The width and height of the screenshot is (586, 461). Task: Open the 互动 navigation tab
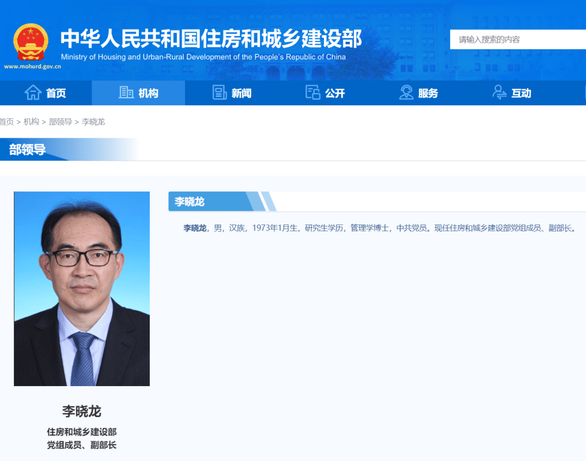coord(511,93)
